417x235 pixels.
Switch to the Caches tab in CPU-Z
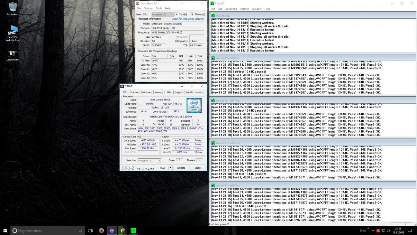(135, 92)
